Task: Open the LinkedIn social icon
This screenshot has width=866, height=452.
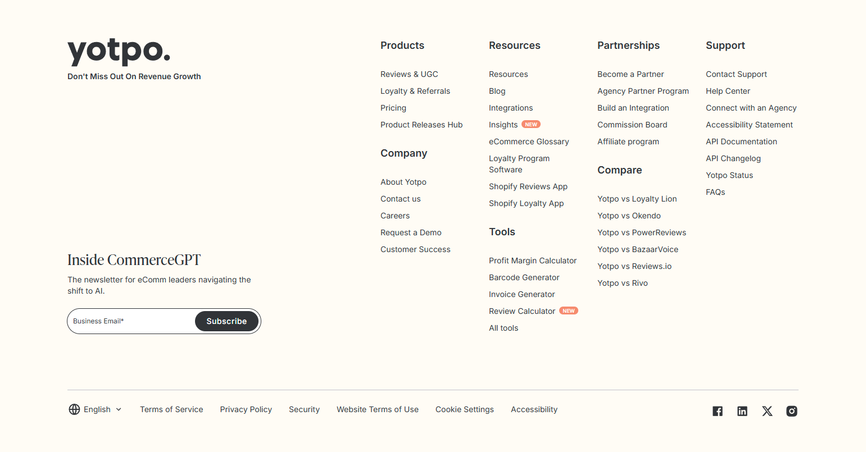Action: 742,411
